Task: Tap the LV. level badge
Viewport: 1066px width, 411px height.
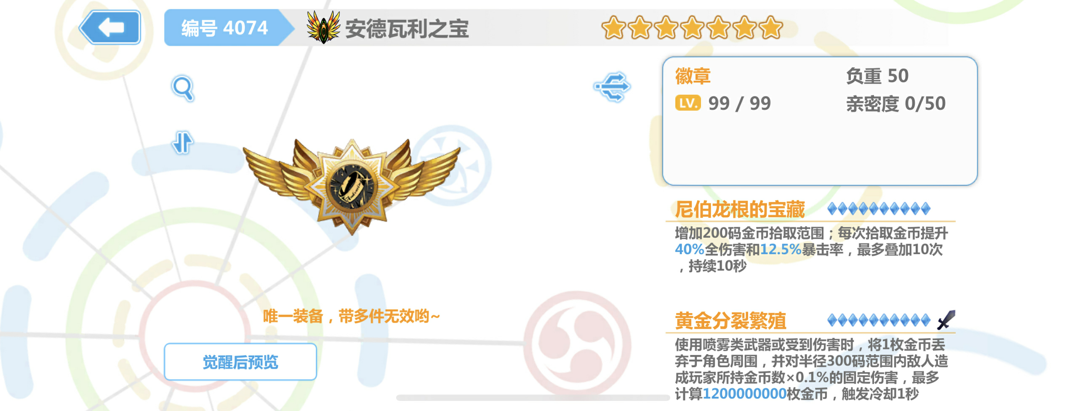Action: click(688, 103)
